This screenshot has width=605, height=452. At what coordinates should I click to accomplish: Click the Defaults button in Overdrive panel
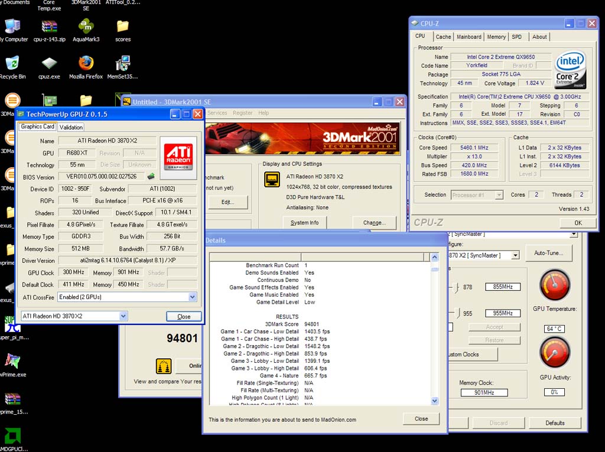point(555,423)
